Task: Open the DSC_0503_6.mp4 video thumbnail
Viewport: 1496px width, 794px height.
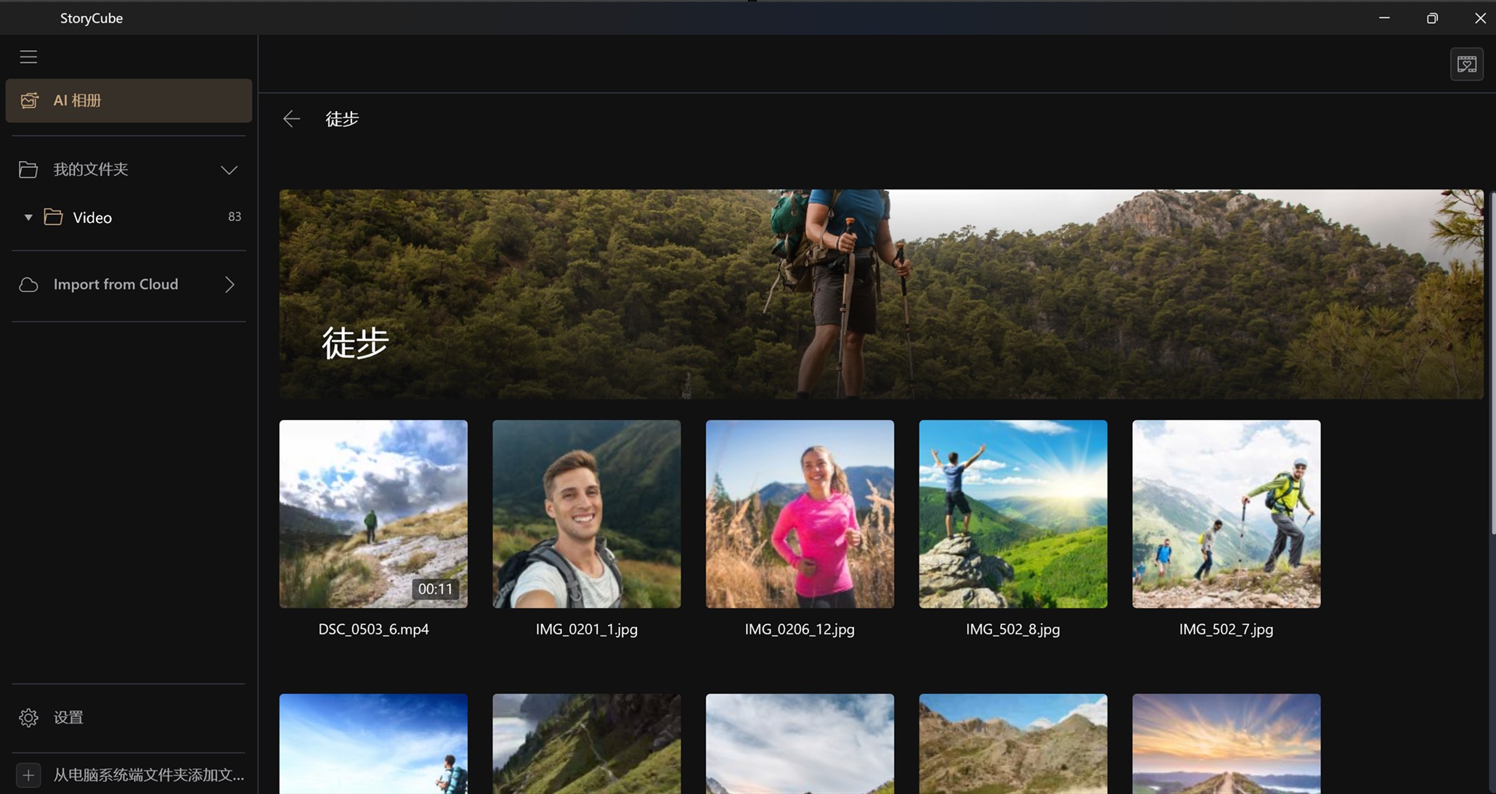Action: [x=373, y=514]
